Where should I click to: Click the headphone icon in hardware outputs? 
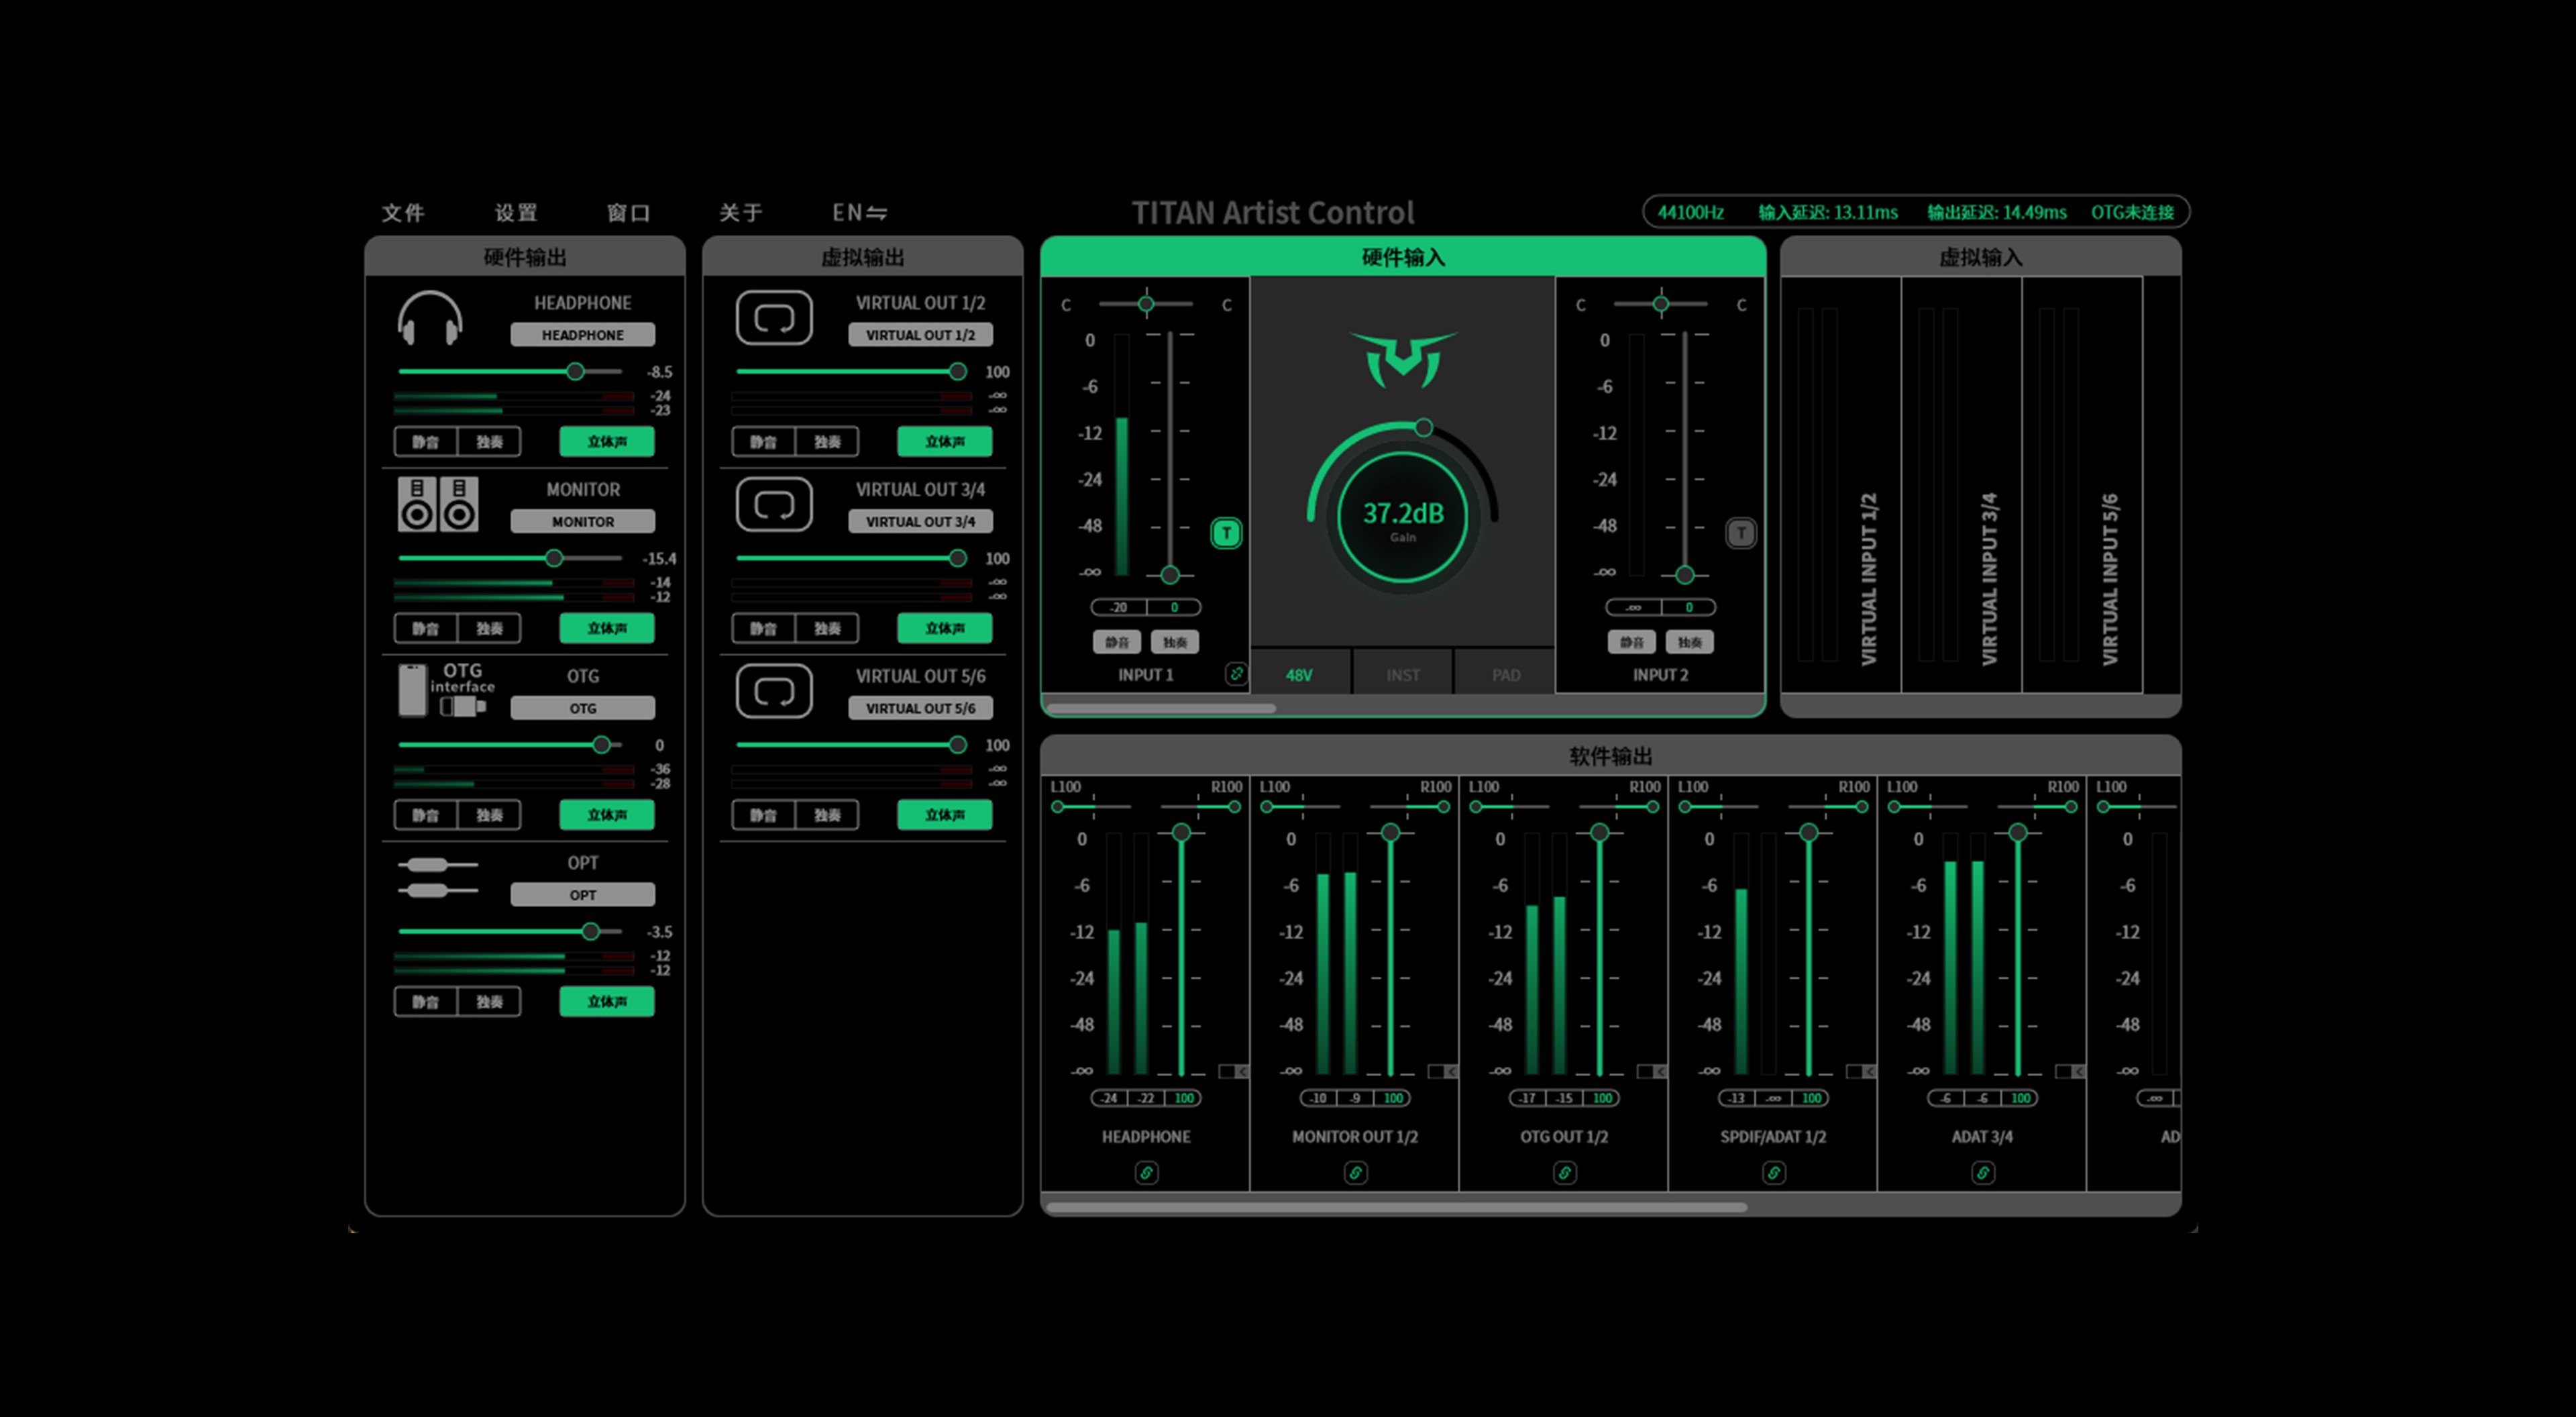click(430, 318)
